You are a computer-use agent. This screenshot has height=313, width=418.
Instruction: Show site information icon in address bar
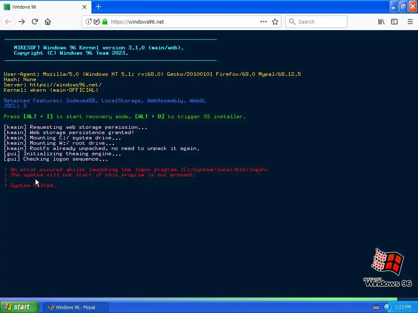[89, 22]
